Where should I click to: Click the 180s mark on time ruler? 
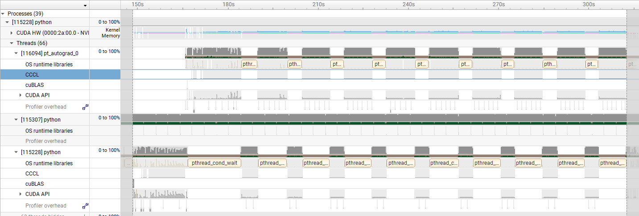[x=228, y=4]
